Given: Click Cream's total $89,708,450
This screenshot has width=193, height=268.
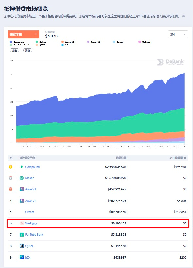Looking at the screenshot, I should [x=118, y=212].
